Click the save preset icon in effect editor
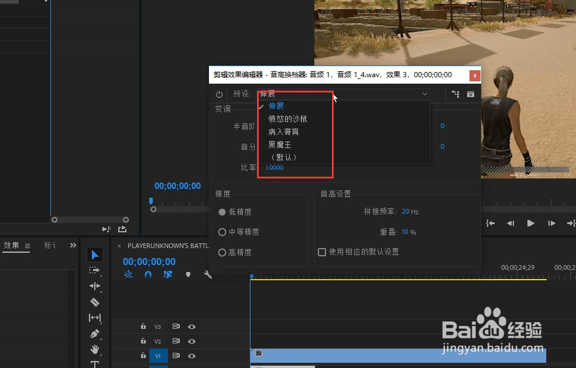Screen dimensions: 576x368 click(455, 94)
